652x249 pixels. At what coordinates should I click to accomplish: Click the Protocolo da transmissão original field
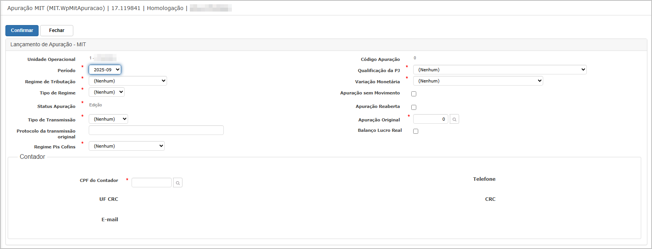[x=156, y=130]
